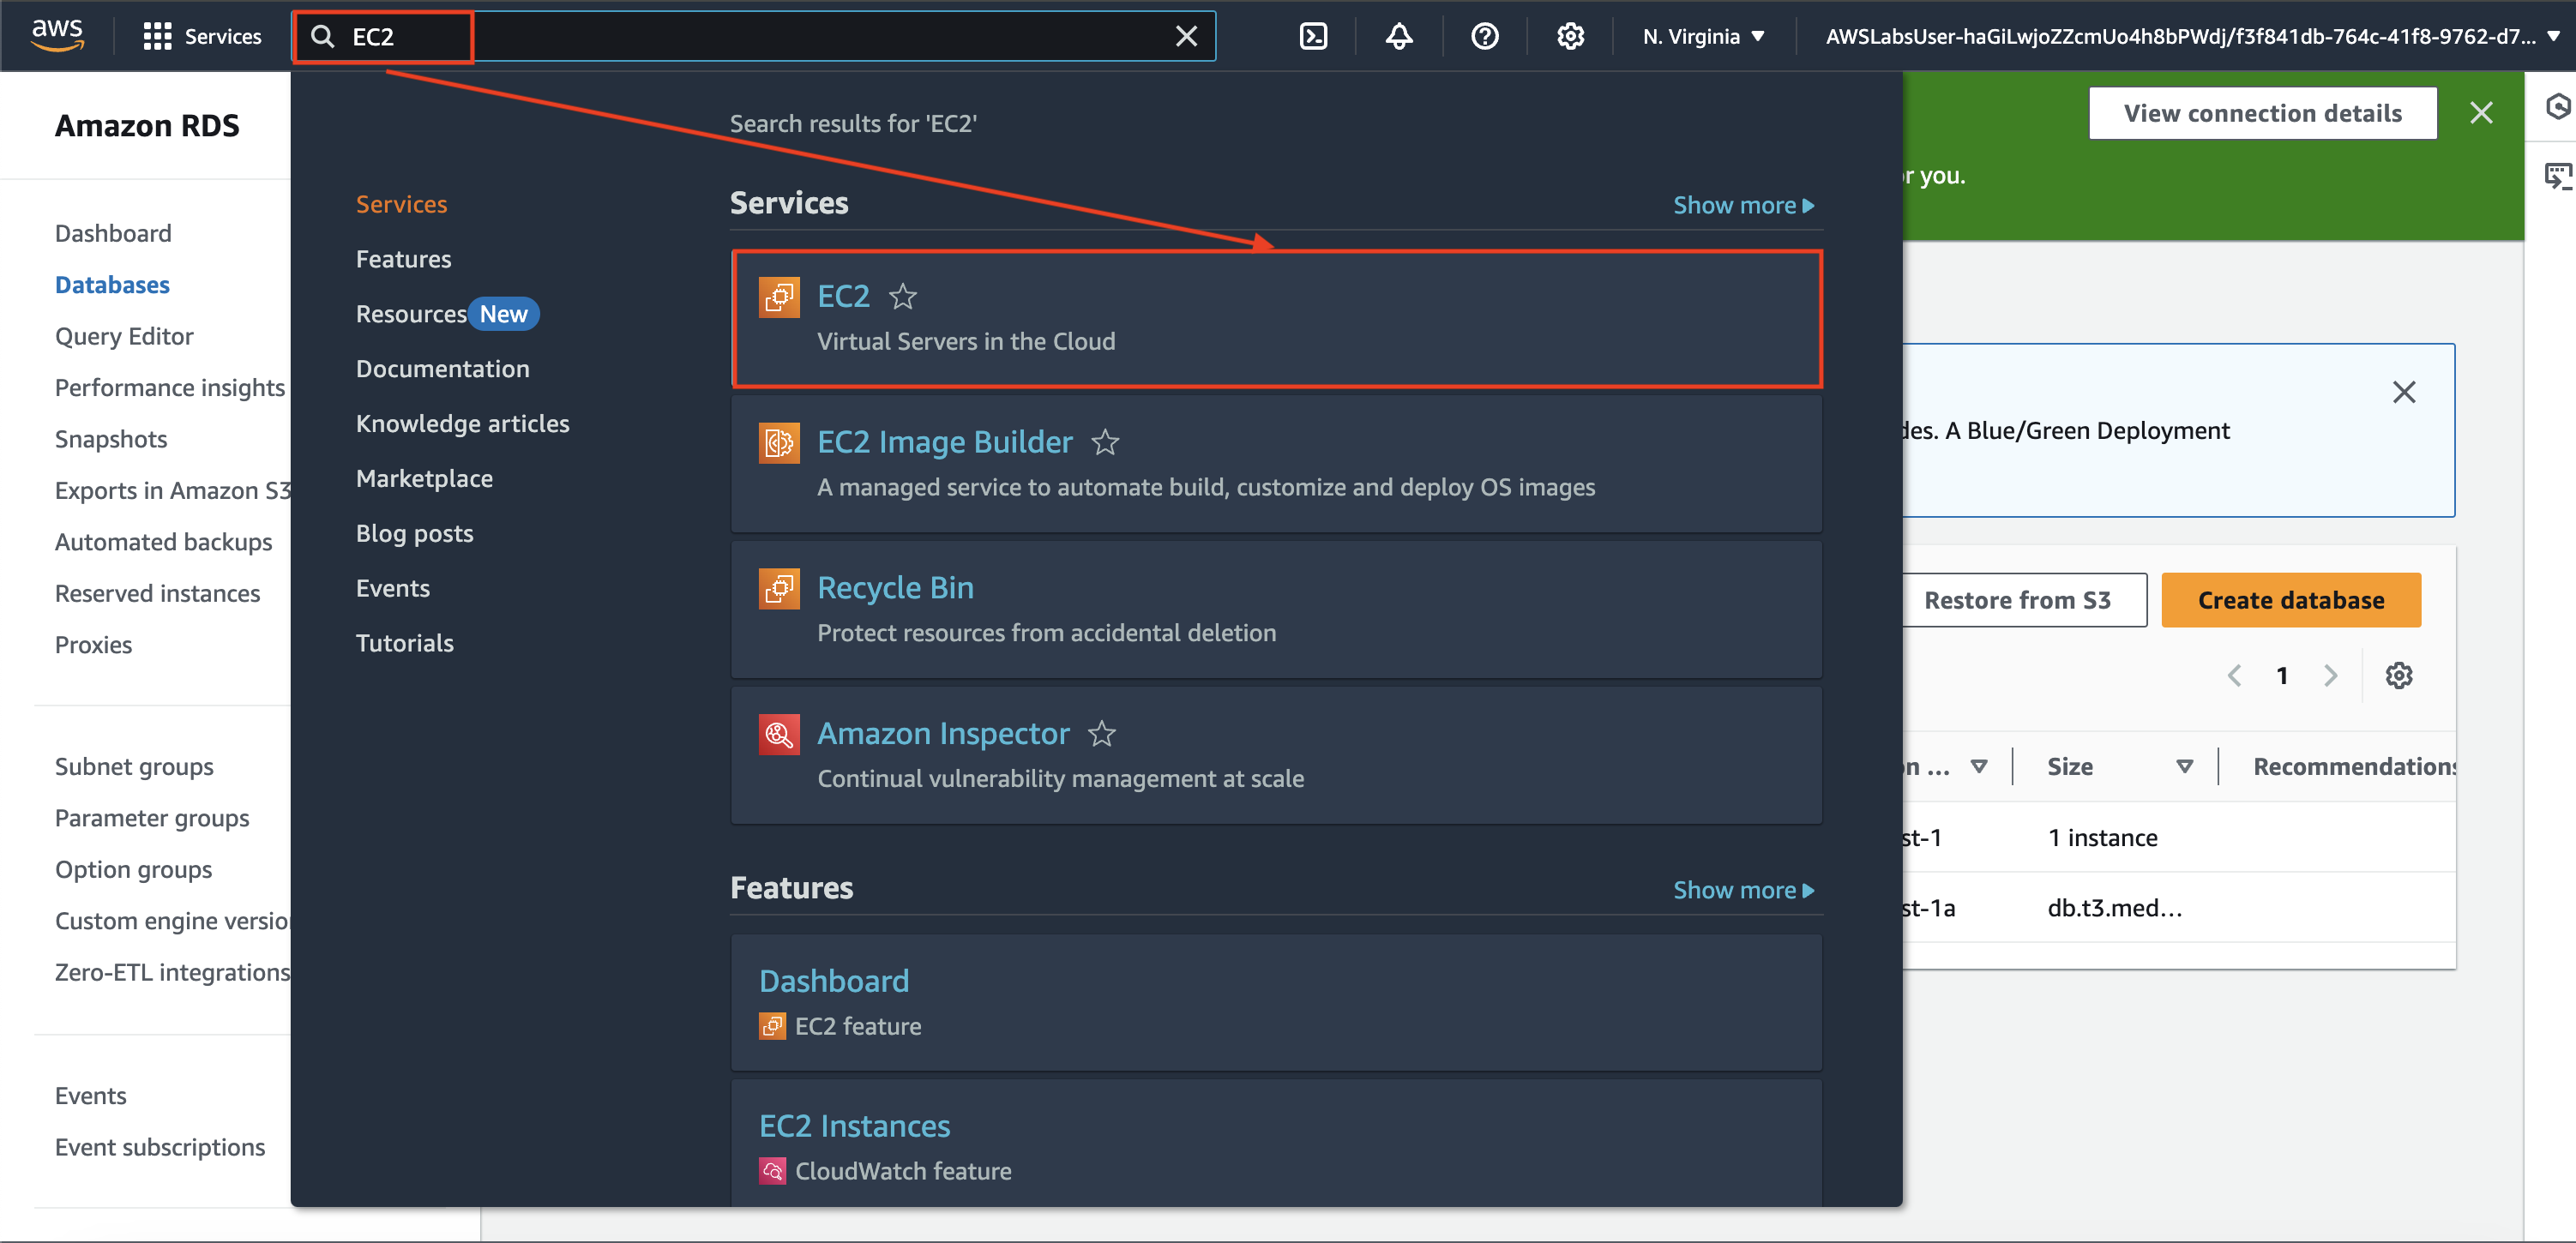Select Features search category

click(x=403, y=259)
